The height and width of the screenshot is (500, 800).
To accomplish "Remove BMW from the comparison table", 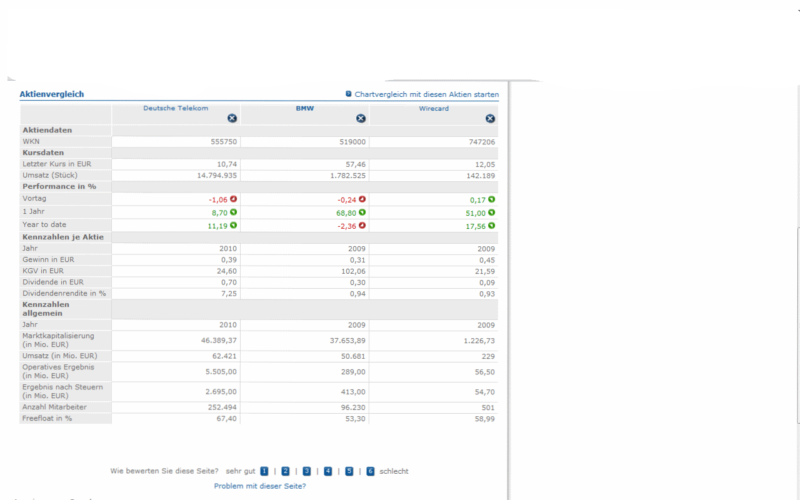I will (x=361, y=118).
